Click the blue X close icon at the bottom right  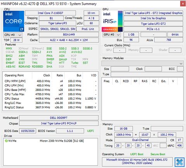(x=179, y=162)
